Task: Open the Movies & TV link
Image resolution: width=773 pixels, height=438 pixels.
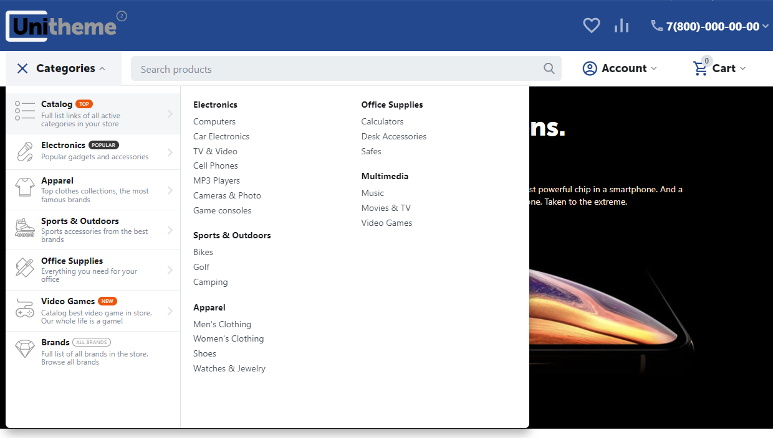Action: 386,208
